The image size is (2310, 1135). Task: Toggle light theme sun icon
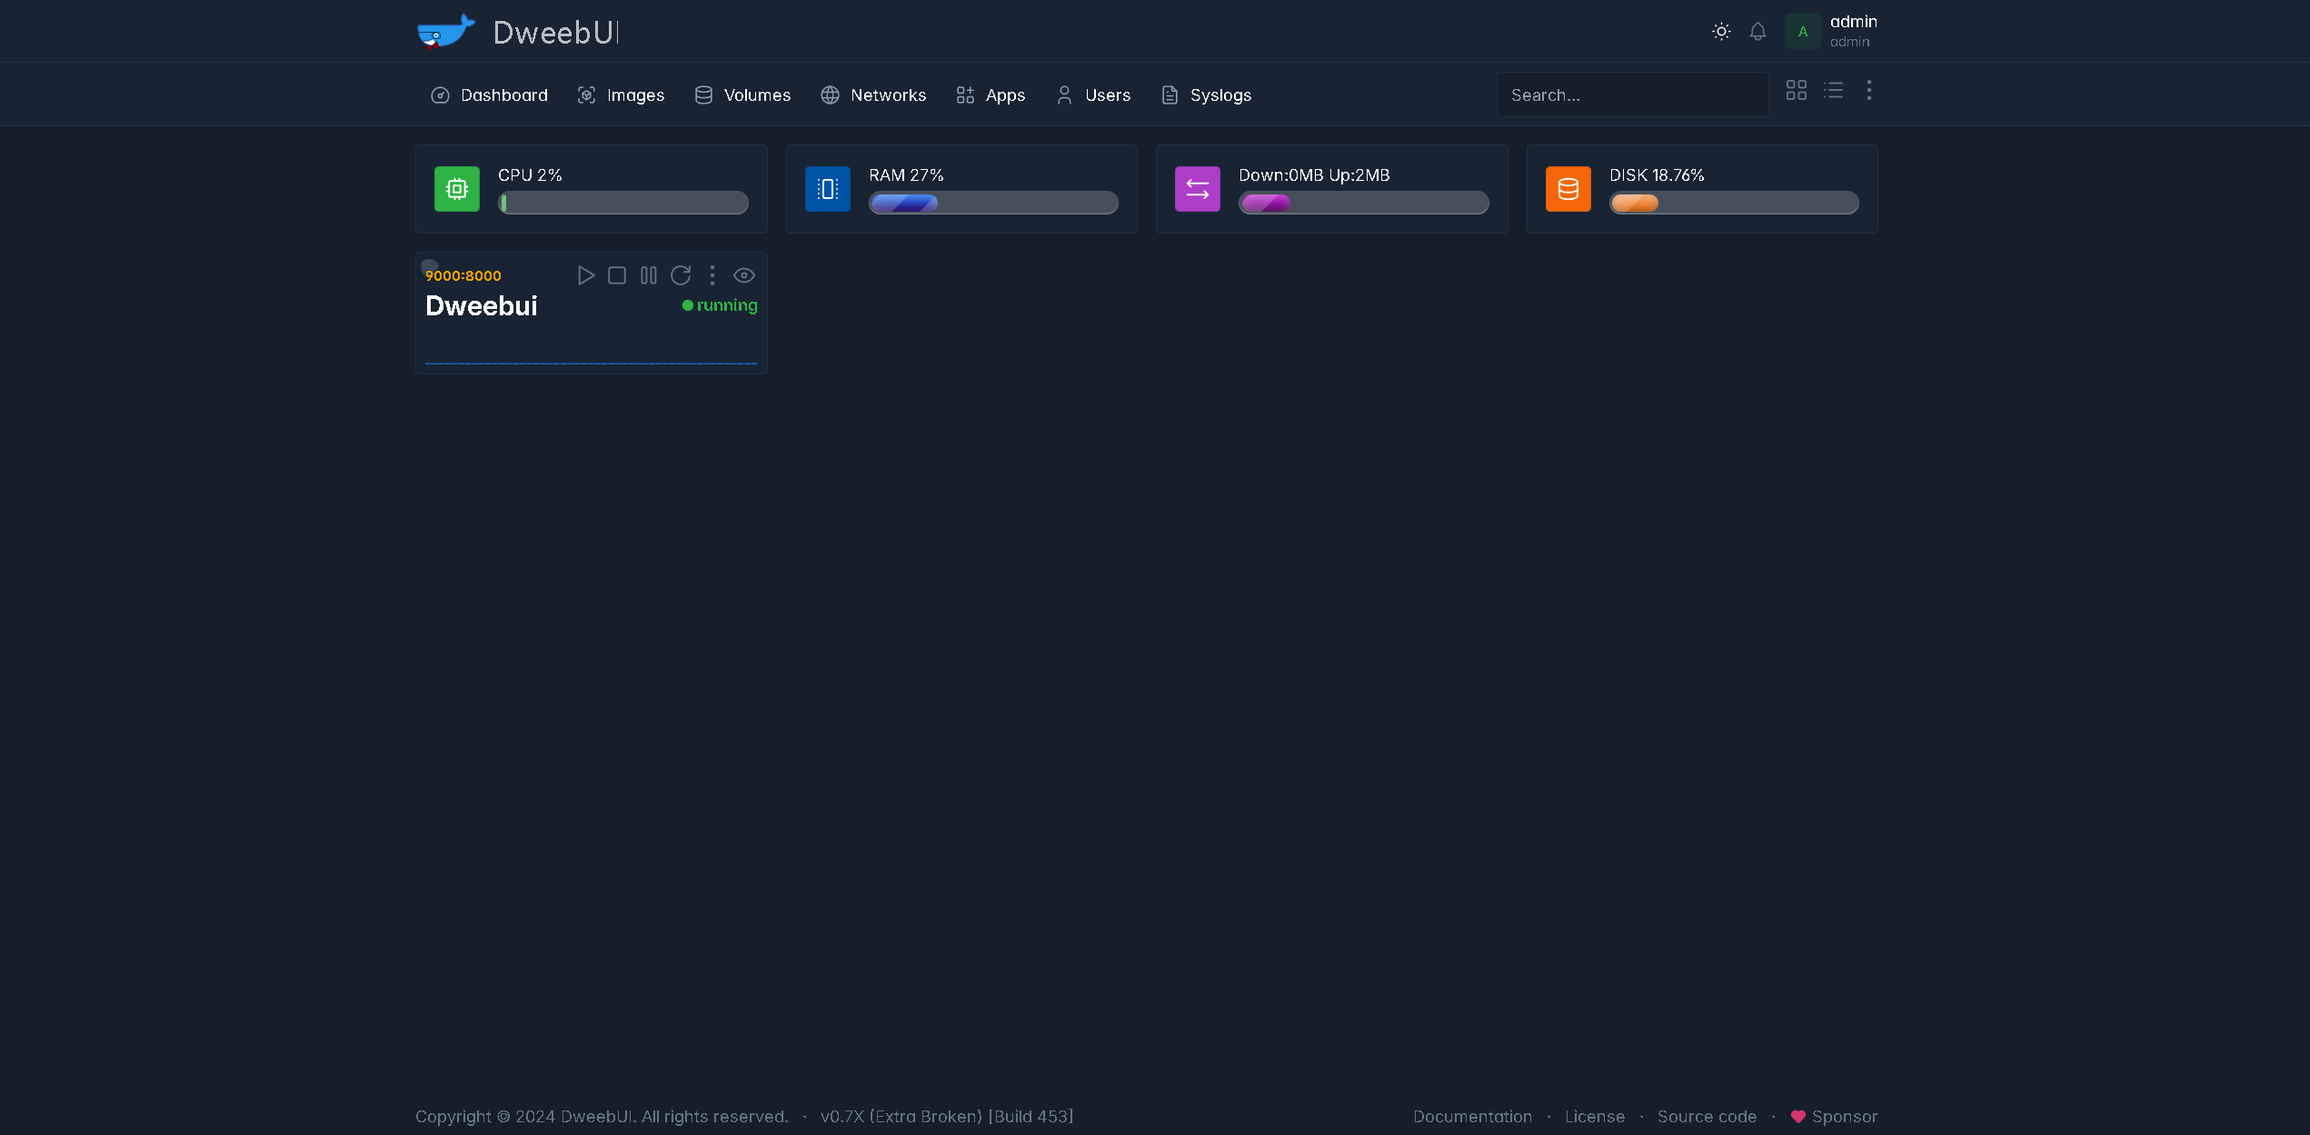[x=1721, y=32]
